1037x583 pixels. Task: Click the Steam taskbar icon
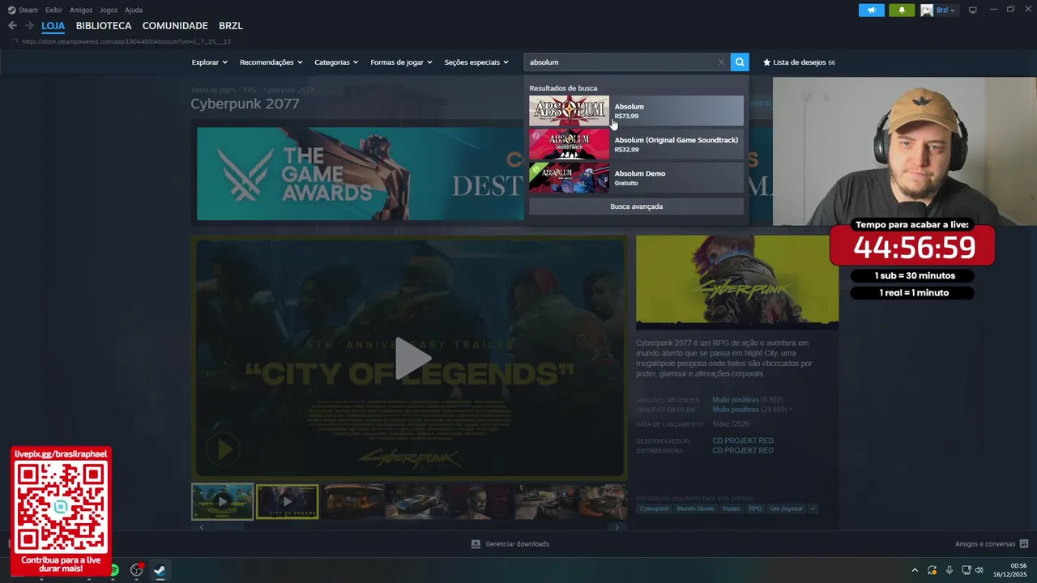point(160,570)
